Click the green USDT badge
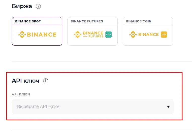Screen dimensions: 192x137 point(108,35)
